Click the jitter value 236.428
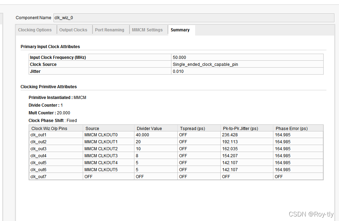 click(x=247, y=135)
